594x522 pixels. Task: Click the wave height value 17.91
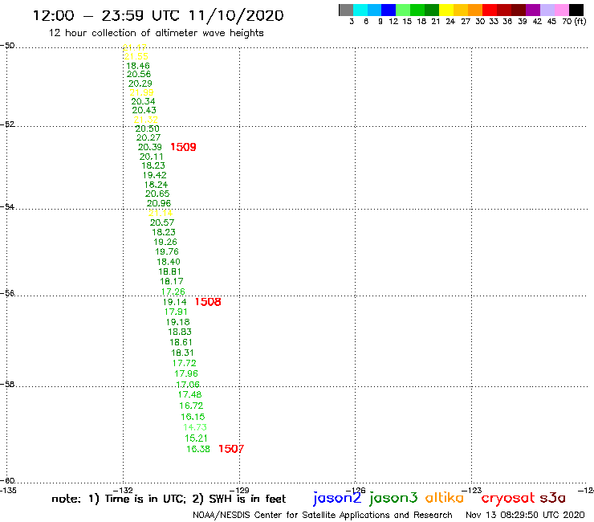coord(176,312)
